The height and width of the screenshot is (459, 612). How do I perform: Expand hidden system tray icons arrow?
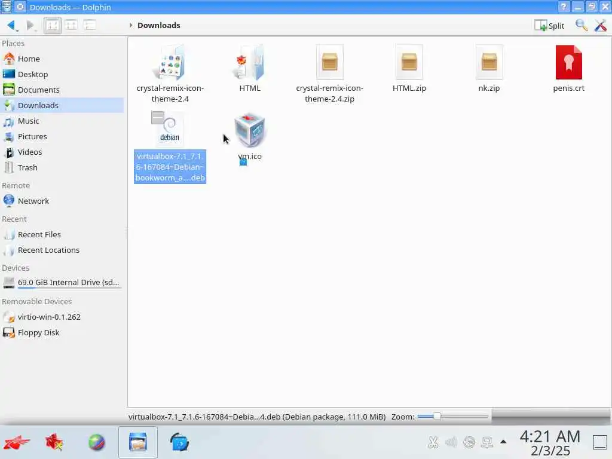pyautogui.click(x=503, y=442)
